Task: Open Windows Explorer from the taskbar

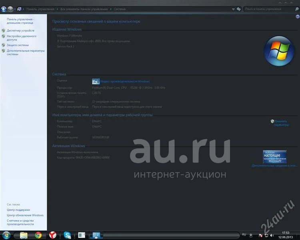Action: tap(24, 235)
